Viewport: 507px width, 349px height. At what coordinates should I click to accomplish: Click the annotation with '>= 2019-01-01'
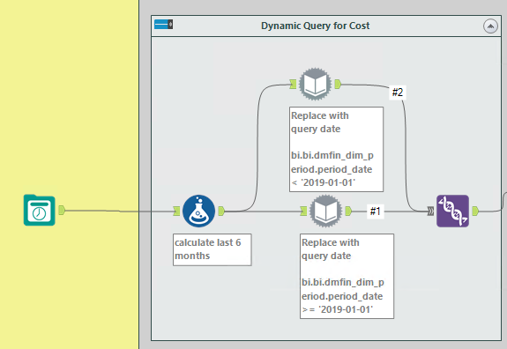pyautogui.click(x=347, y=277)
